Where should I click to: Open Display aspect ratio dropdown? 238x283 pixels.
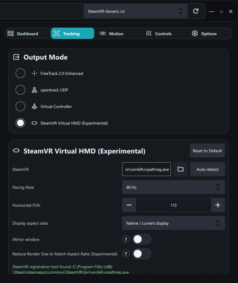click(173, 223)
